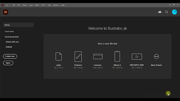The image size is (180, 101).
Task: Click the small Ai icon in menu bar
Action: (2, 5)
